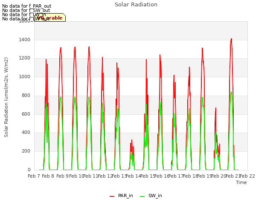Image resolution: width=273 pixels, height=204 pixels.
Task: Click the low Feb 14 PAR_in peak
Action: 132,140
